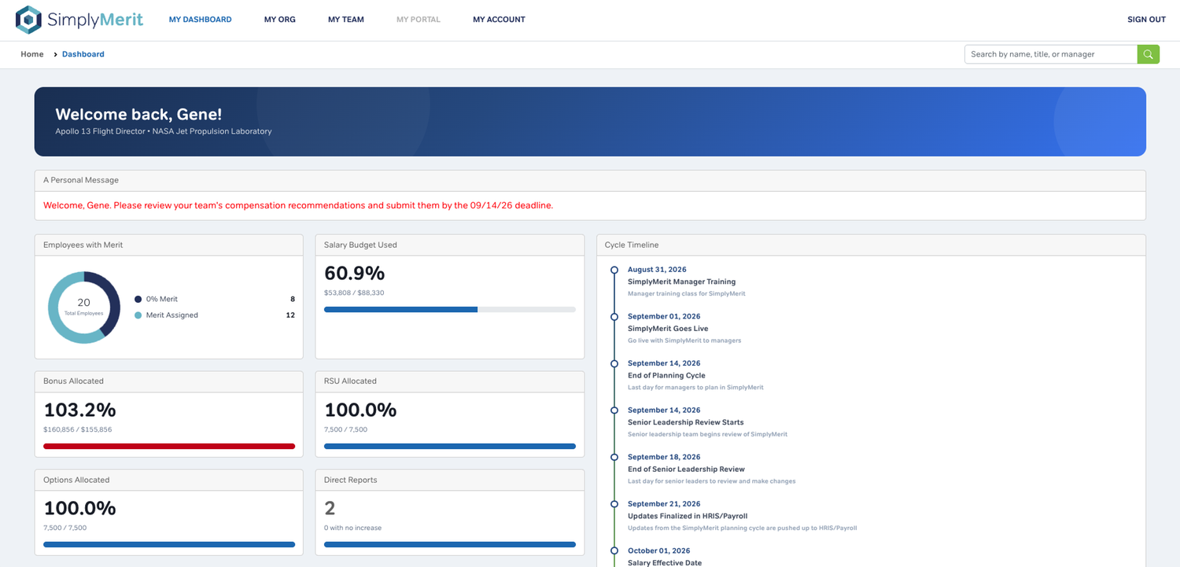Click the Direct Reports progress bar
Viewport: 1180px width, 567px height.
click(450, 544)
